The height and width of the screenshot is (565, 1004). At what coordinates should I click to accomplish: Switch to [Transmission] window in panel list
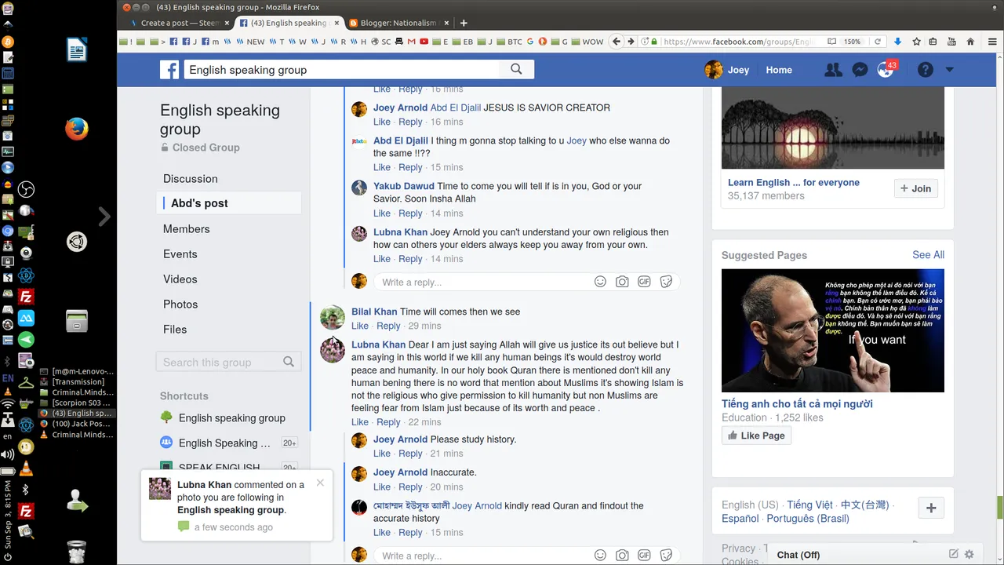pyautogui.click(x=78, y=381)
